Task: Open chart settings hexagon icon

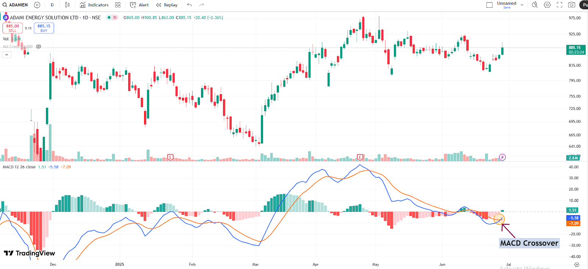Action: point(547,5)
